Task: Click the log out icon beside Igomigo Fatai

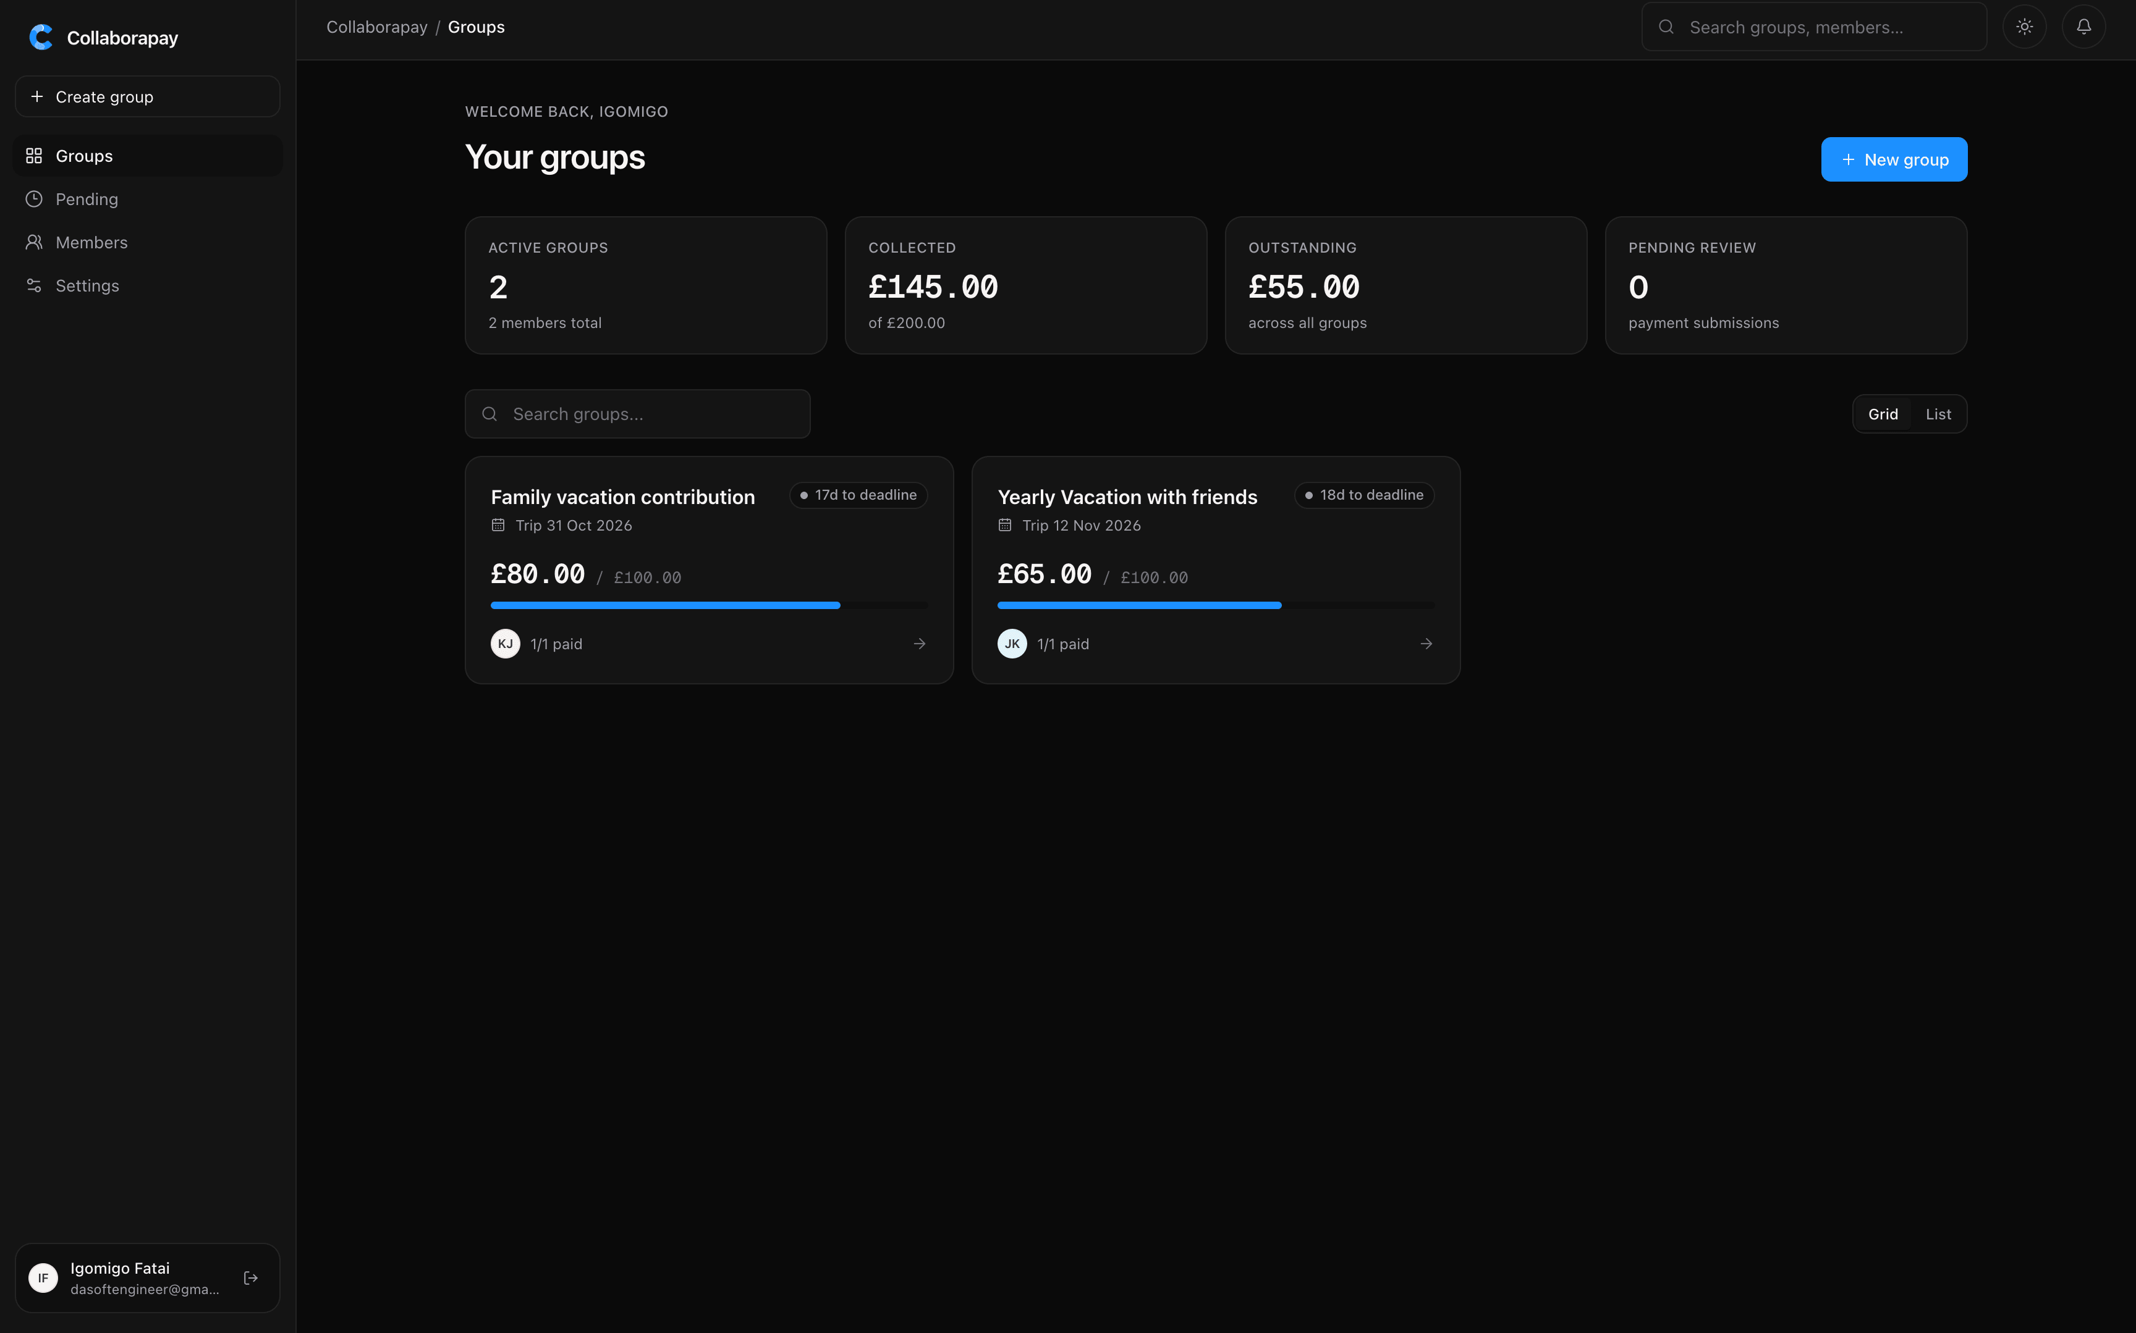Action: click(x=250, y=1277)
